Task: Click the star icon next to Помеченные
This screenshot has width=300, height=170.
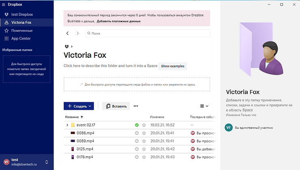Action: pyautogui.click(x=6, y=31)
